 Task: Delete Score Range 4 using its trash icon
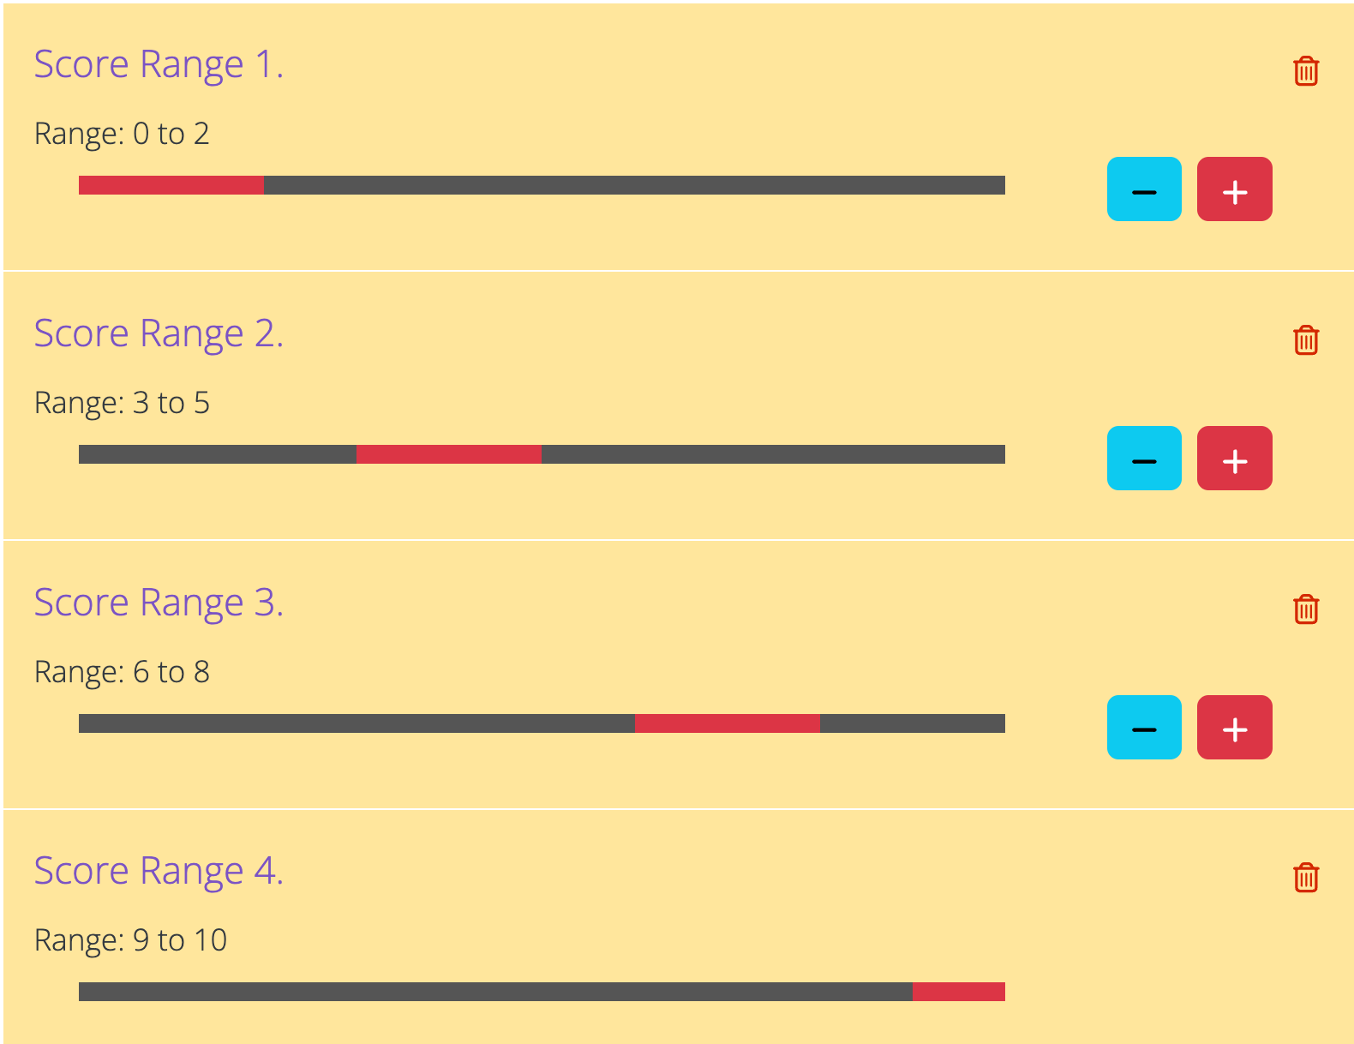[x=1305, y=879]
